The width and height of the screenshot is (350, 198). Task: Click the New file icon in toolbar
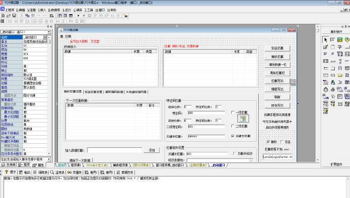[x=3, y=16]
